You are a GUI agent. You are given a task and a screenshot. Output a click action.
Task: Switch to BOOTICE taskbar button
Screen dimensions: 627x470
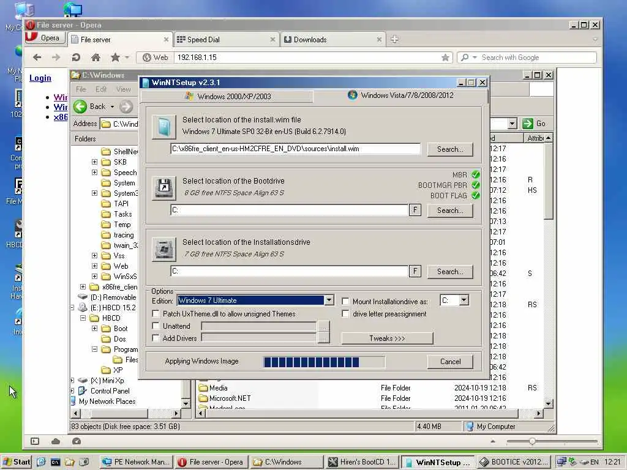click(x=514, y=462)
